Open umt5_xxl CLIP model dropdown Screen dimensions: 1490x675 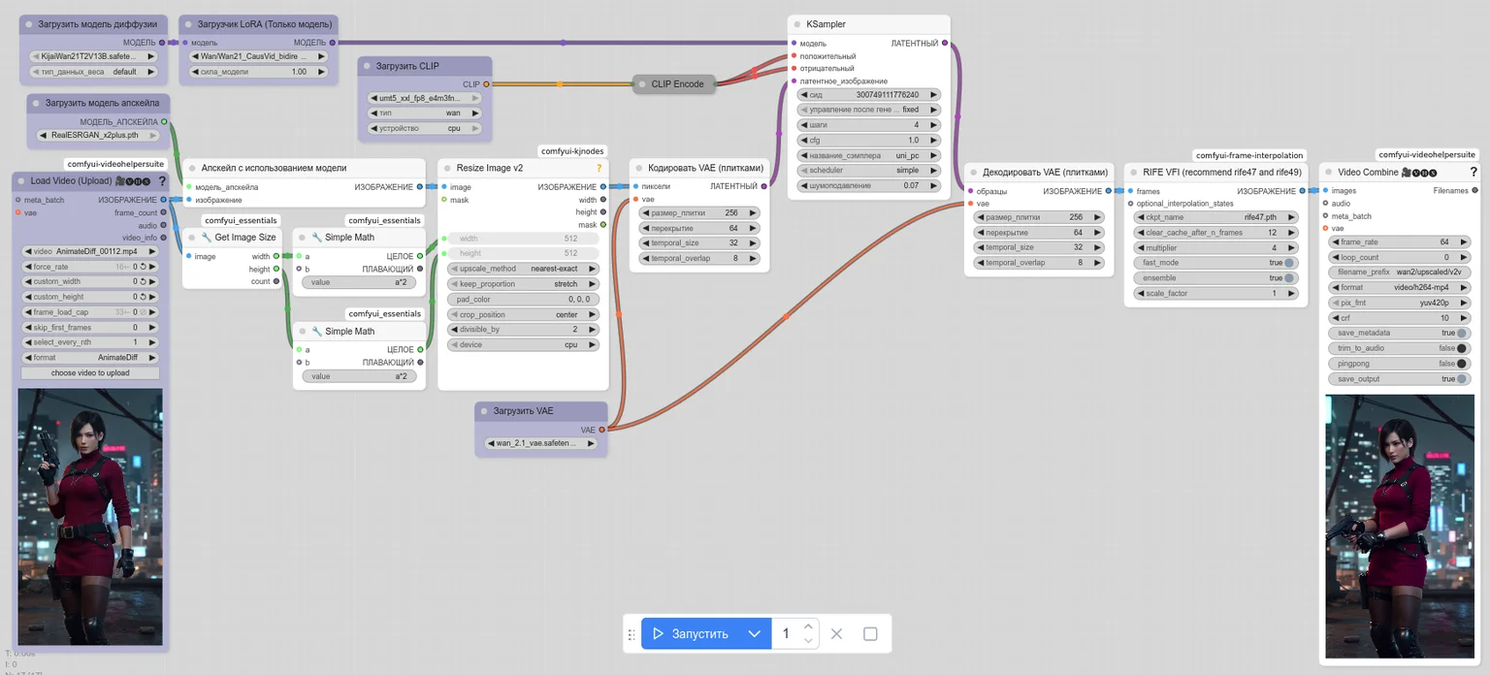[x=425, y=98]
